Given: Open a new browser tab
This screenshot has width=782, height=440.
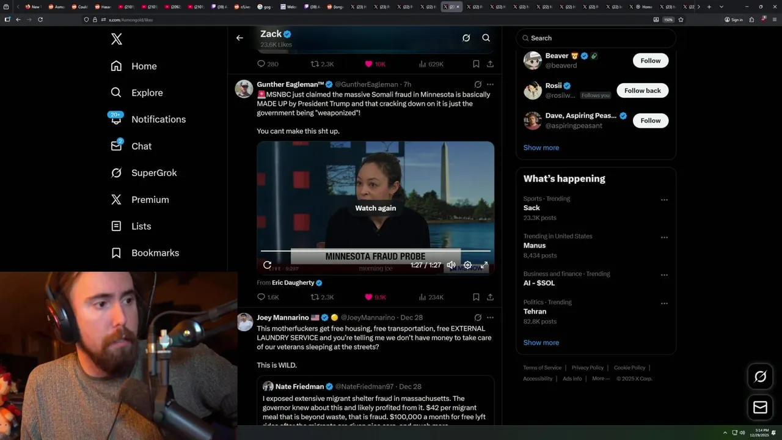Looking at the screenshot, I should (x=709, y=7).
